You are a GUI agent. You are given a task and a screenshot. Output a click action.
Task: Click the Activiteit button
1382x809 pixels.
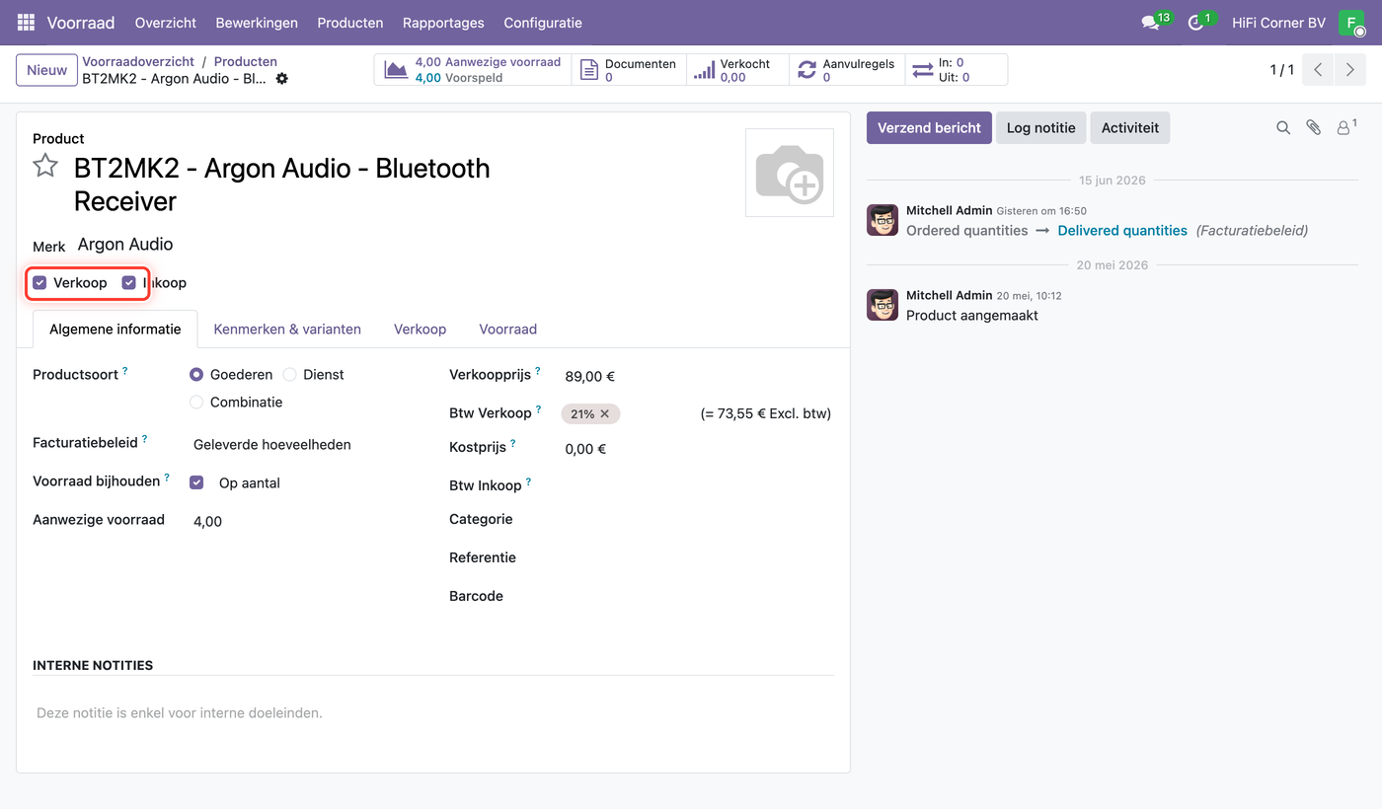1130,128
